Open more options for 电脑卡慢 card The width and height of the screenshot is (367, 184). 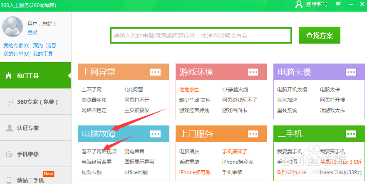351,72
